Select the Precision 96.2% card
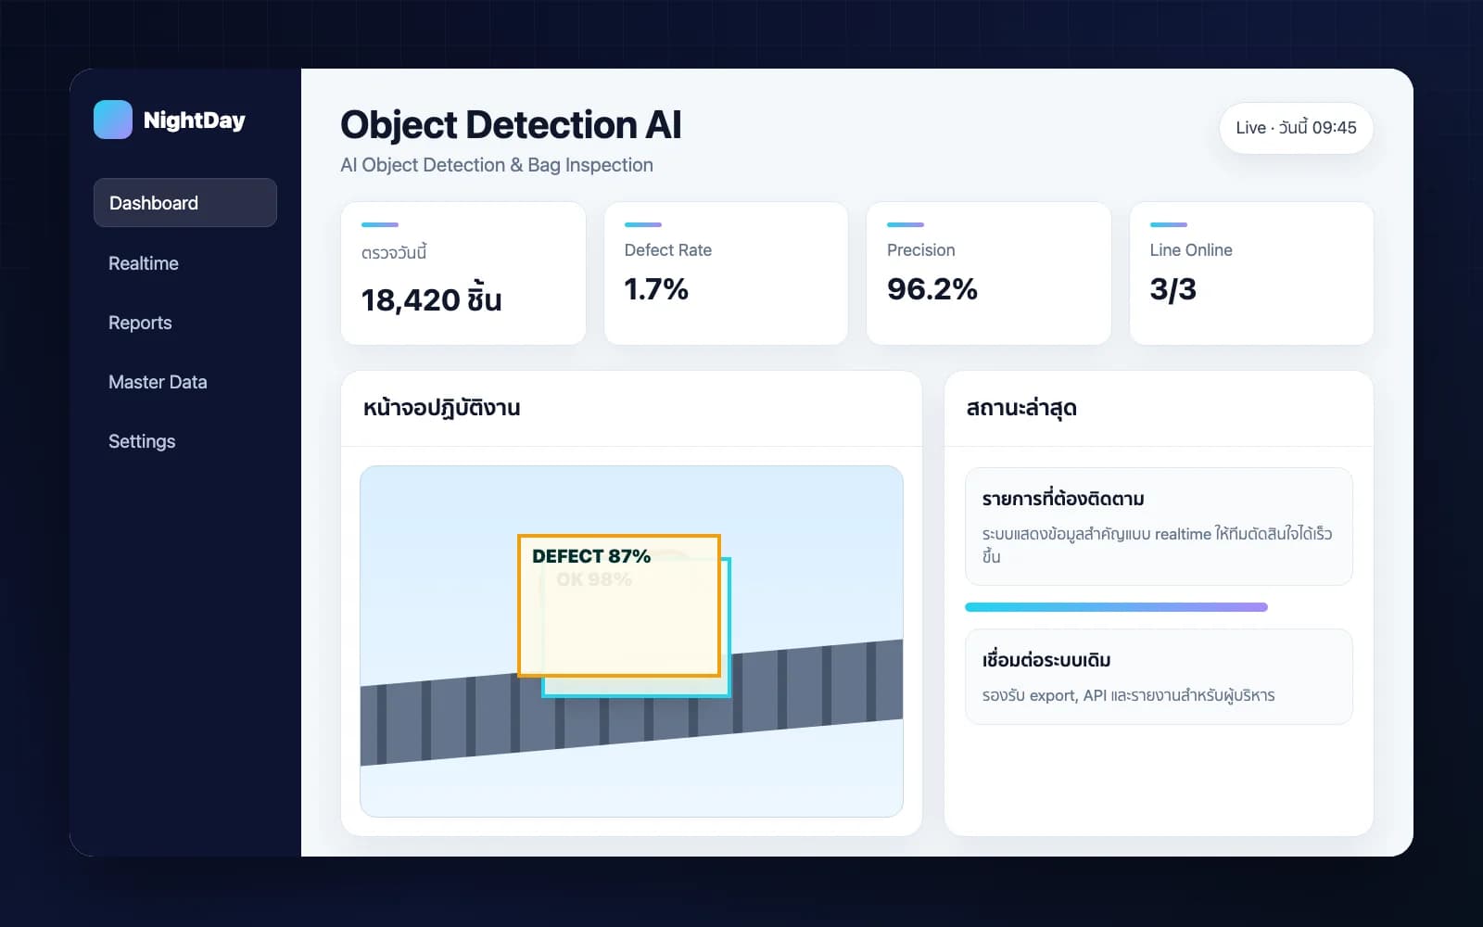 [989, 273]
